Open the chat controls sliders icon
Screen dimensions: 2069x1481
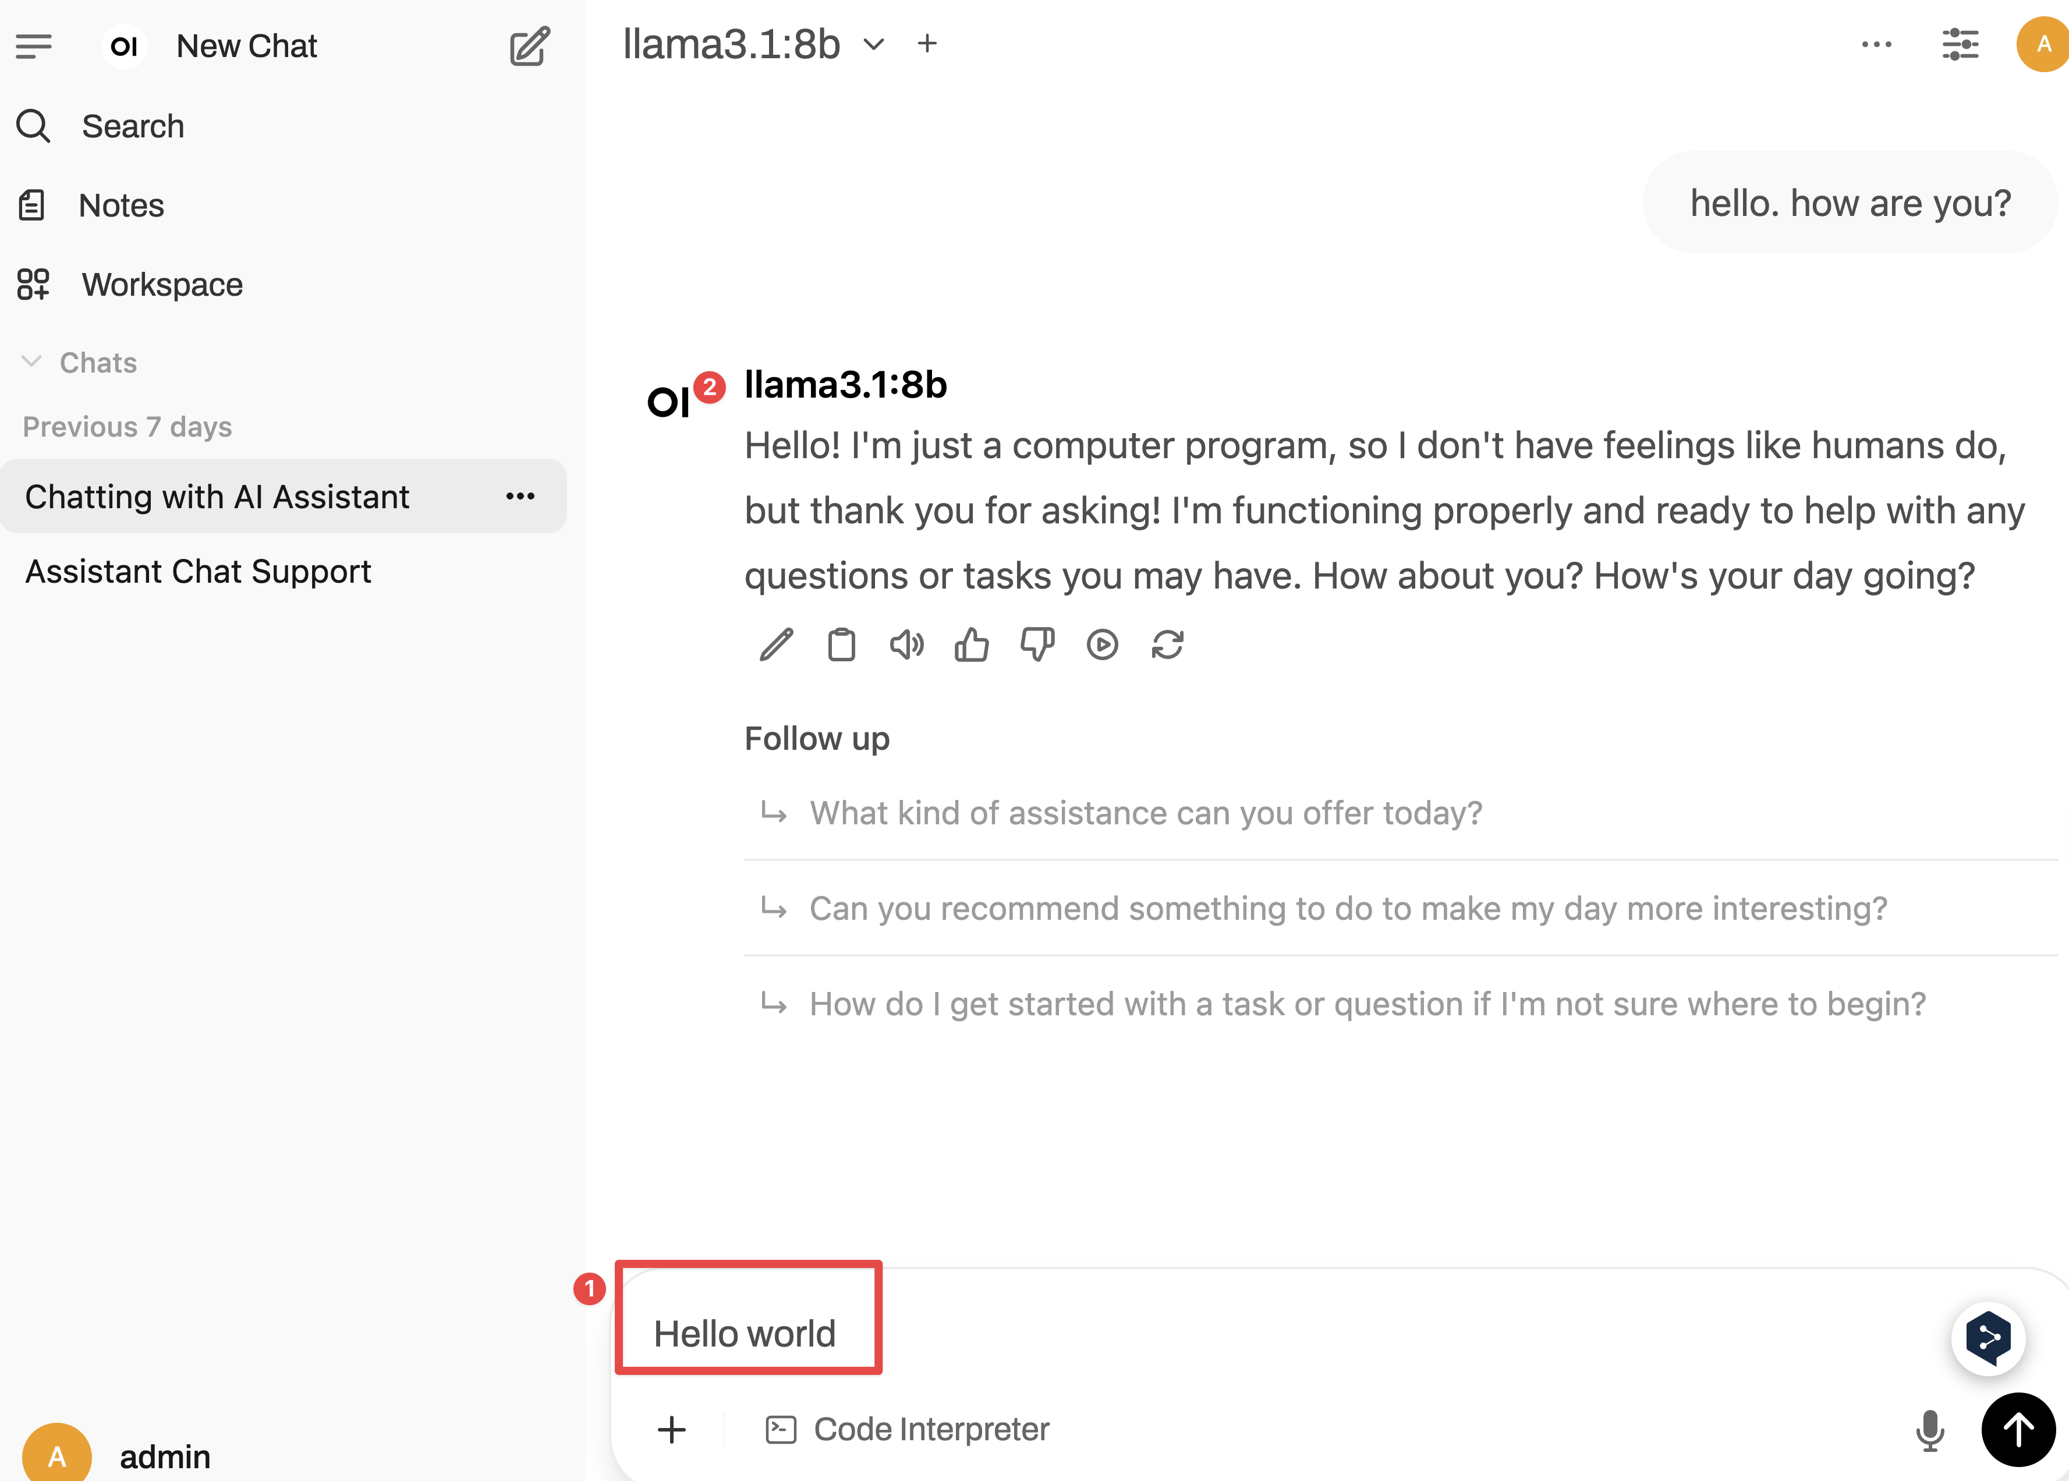[x=1960, y=44]
